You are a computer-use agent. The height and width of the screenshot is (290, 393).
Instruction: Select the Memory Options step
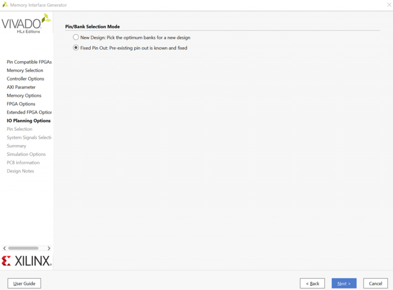pos(24,95)
